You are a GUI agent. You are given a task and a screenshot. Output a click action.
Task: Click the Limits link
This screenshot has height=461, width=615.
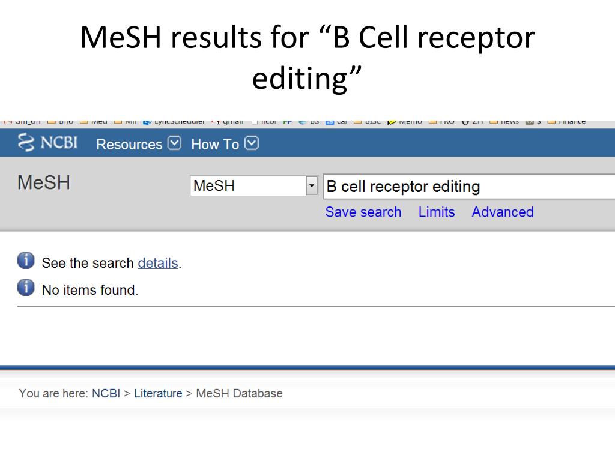[437, 212]
